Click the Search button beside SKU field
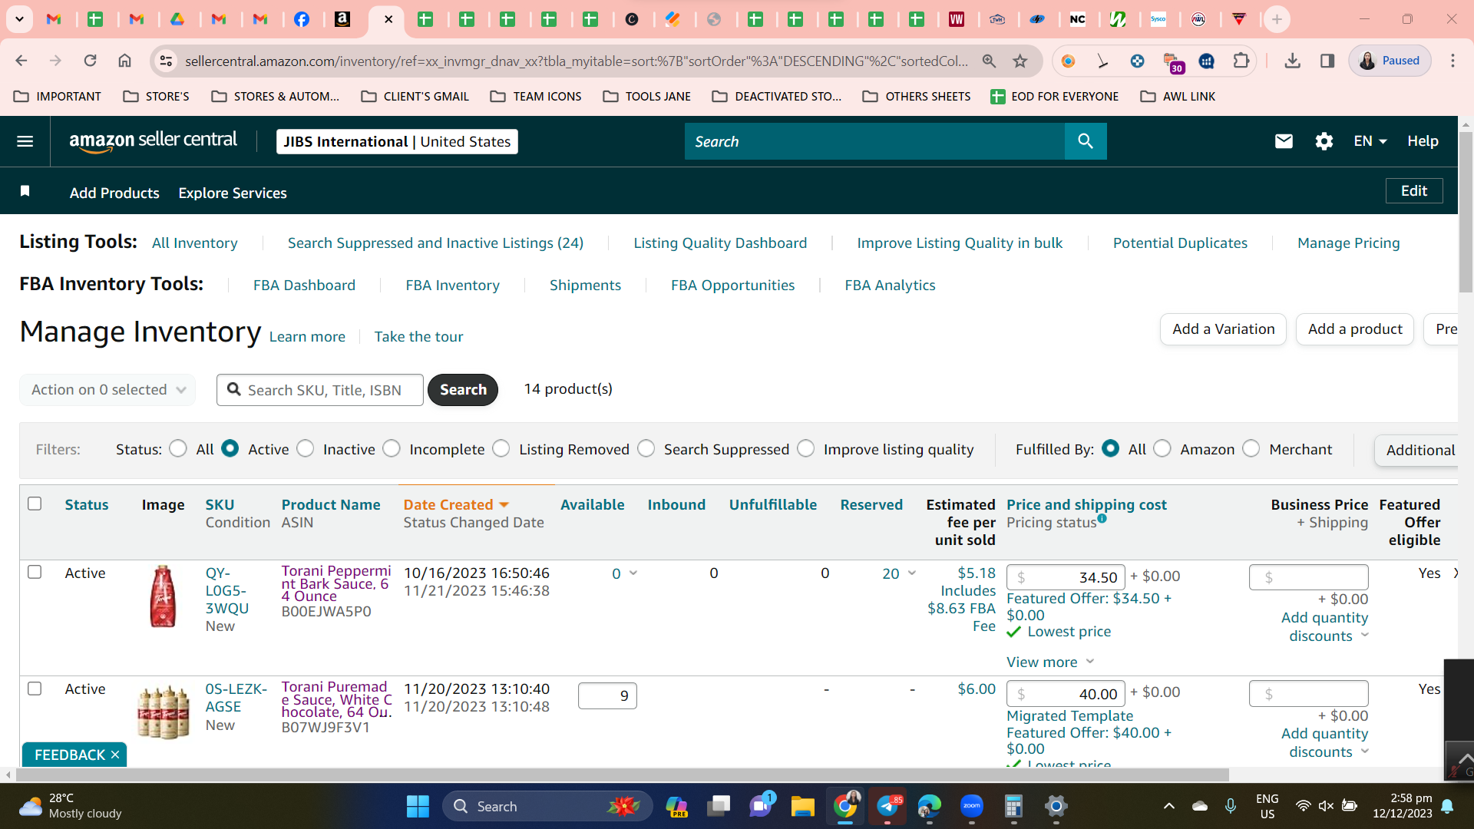Viewport: 1474px width, 829px height. coord(463,390)
